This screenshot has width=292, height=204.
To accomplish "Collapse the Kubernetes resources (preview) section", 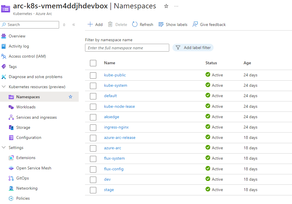I will coord(3,86).
